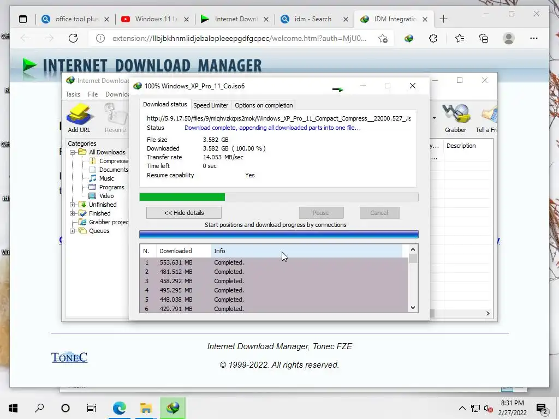Select the Video category
The image size is (559, 419).
(x=106, y=196)
